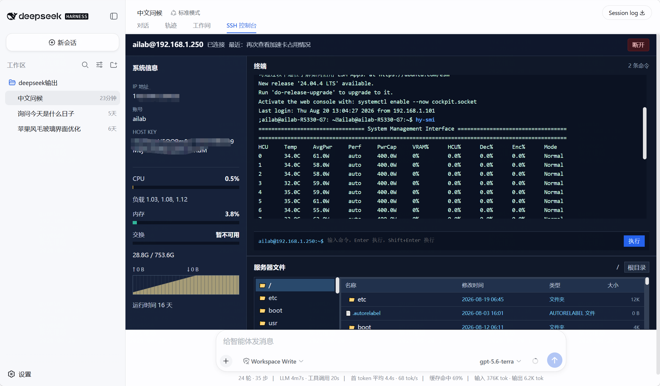Click the AUTORELABEL 文件 type cell

pos(572,313)
